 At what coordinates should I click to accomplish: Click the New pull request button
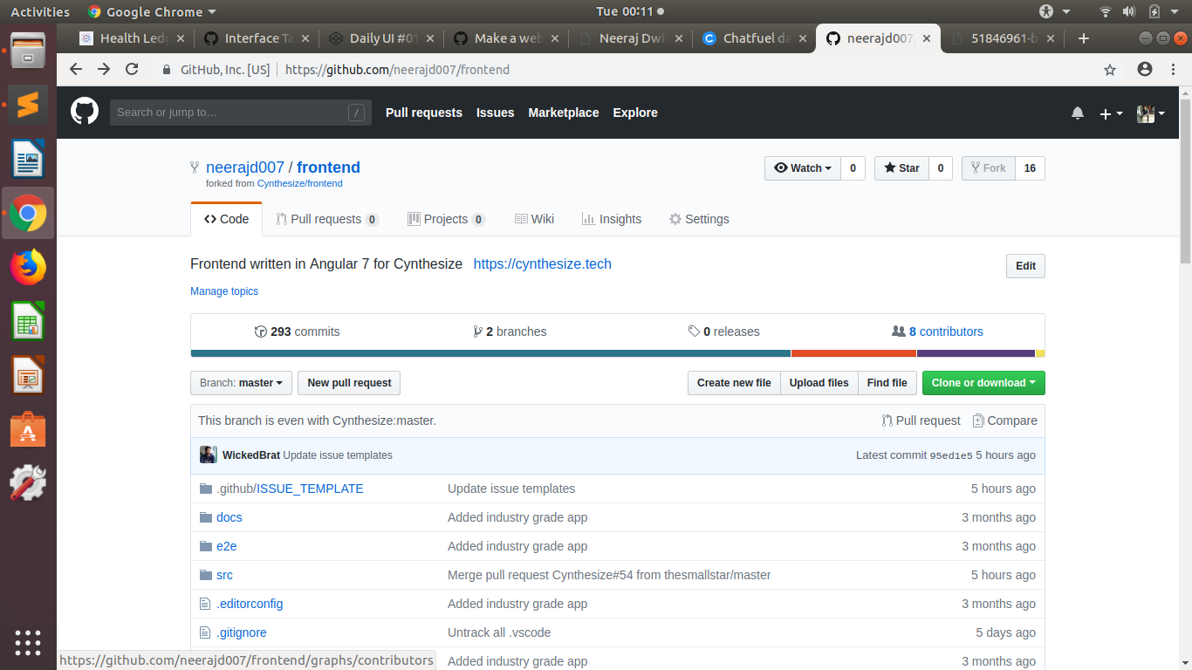[x=348, y=382]
